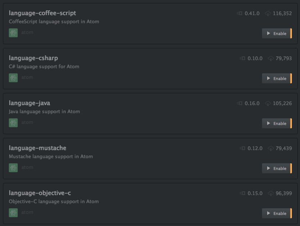
Task: Click the atom avatar icon for language-java
Action: pos(13,123)
